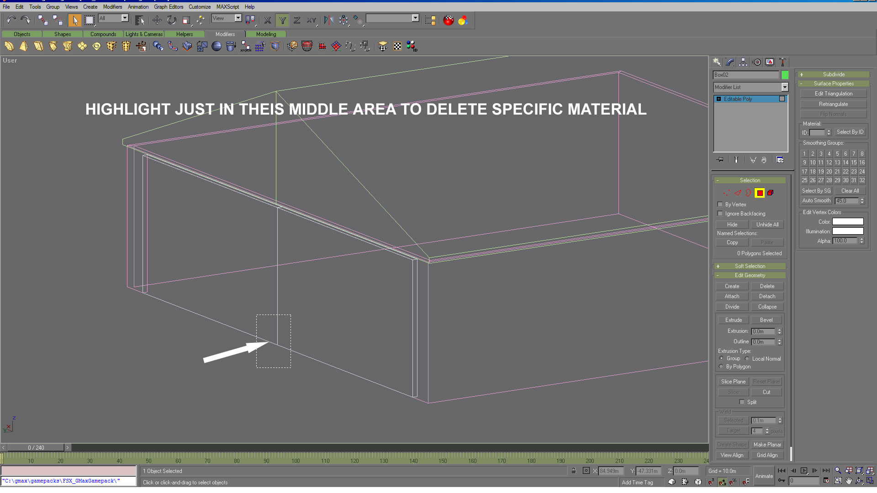Click the Utilities hammer panel icon

pyautogui.click(x=782, y=62)
